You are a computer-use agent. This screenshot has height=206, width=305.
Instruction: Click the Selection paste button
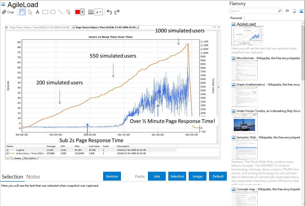click(x=177, y=176)
